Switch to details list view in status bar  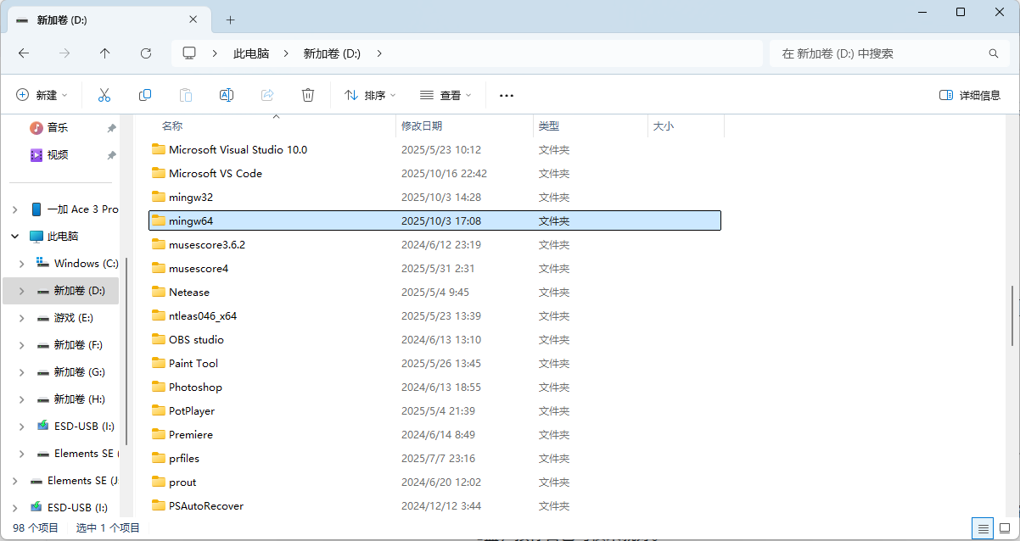[x=984, y=528]
